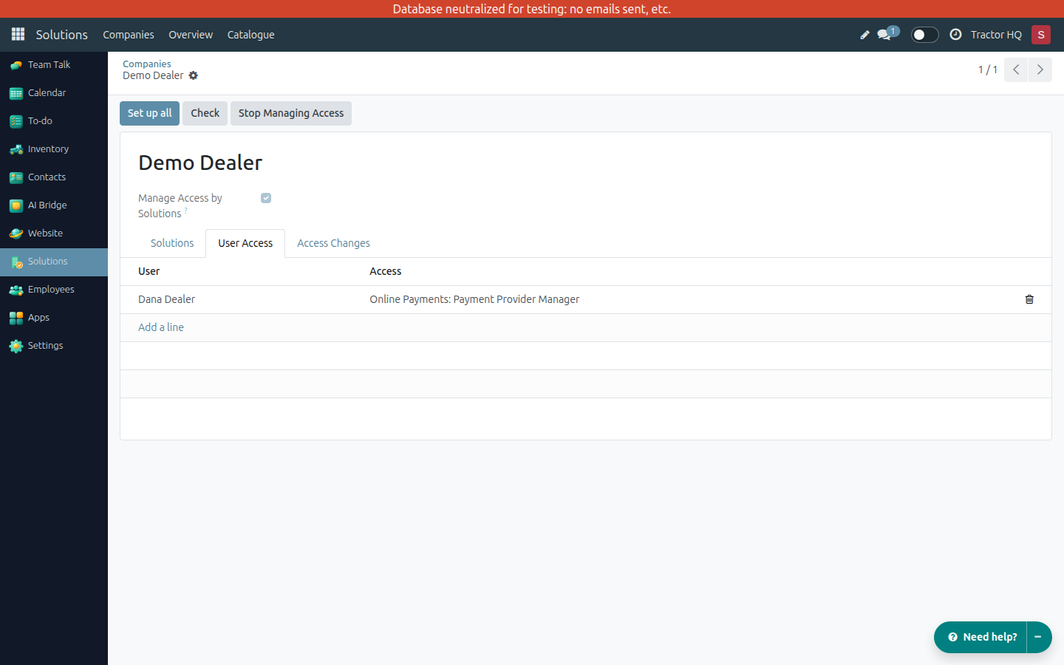Screen dimensions: 1064x665
Task: Open Settings in the sidebar
Action: 54,346
